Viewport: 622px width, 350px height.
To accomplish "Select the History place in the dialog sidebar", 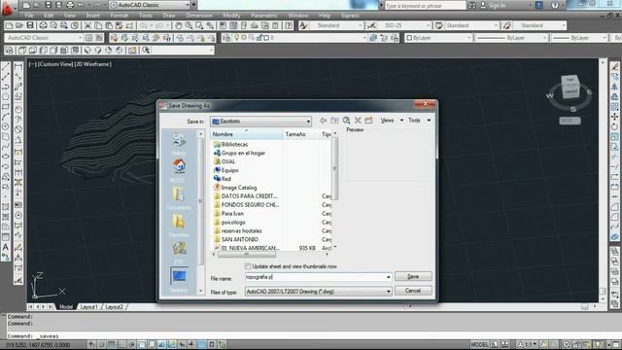I will click(179, 143).
